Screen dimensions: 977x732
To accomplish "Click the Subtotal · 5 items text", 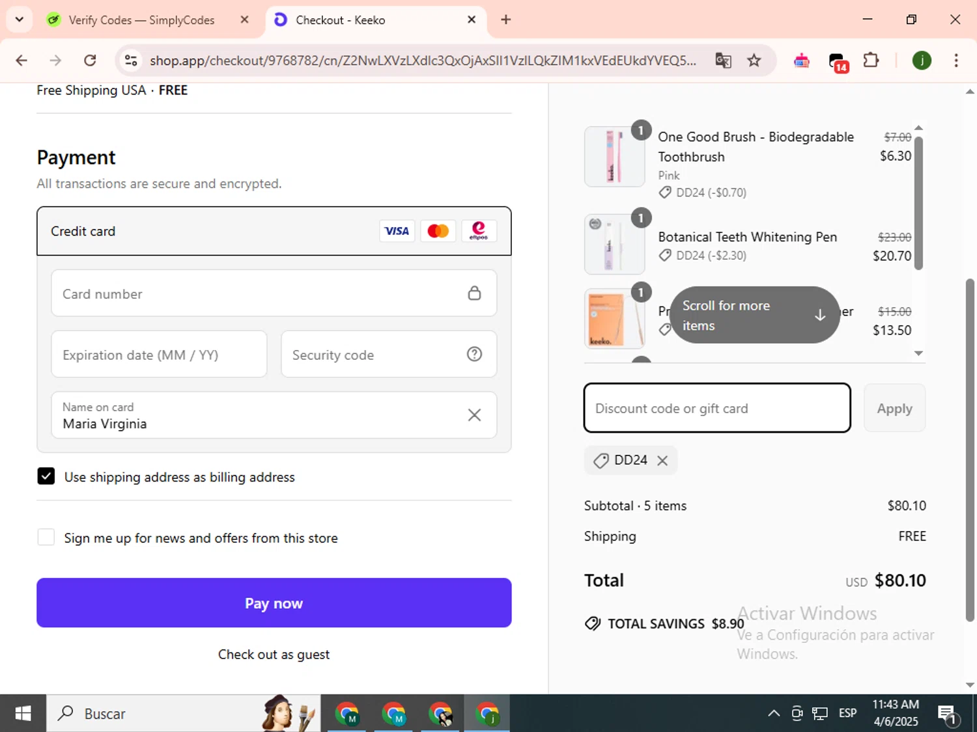I will point(635,506).
